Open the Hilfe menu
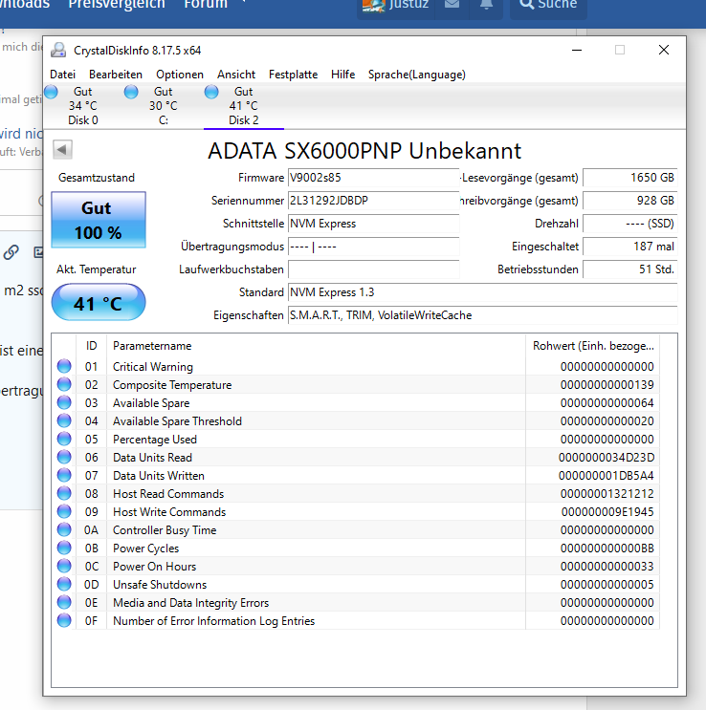This screenshot has width=706, height=710. pos(342,75)
